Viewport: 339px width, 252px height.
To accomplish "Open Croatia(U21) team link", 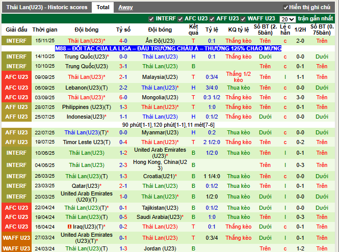I will pos(160,176).
